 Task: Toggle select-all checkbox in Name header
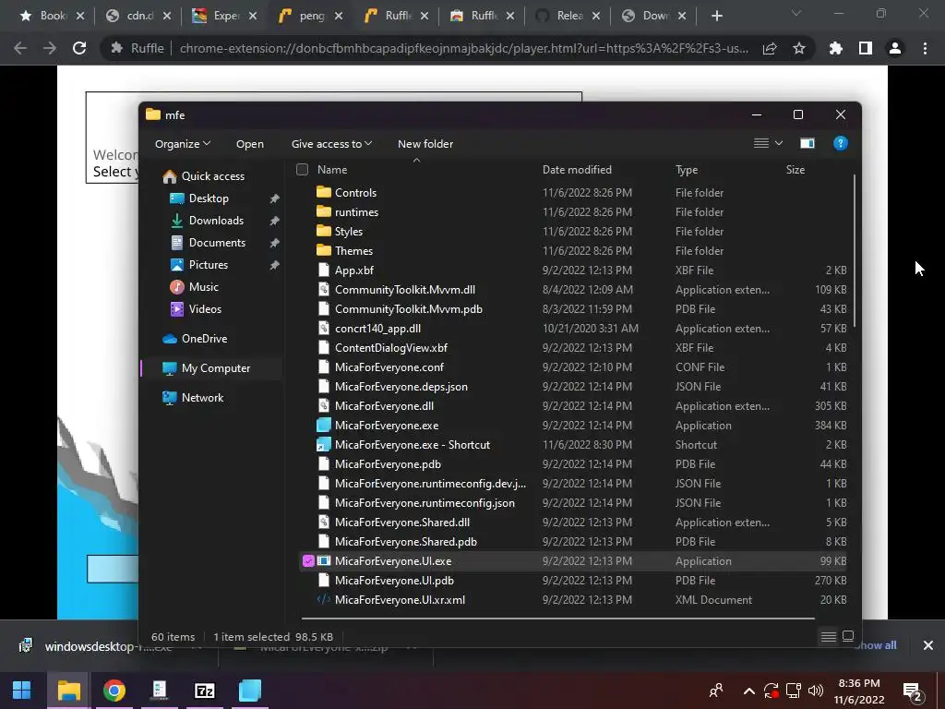coord(302,170)
